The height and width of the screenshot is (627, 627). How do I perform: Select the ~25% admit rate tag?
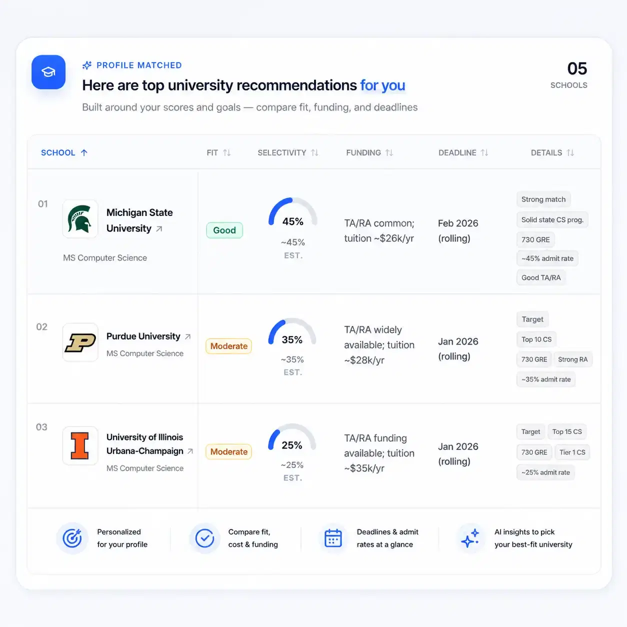(545, 472)
